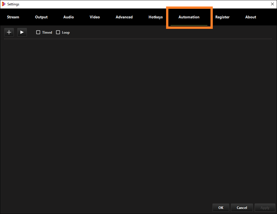Switch to the Stream tab
This screenshot has width=277, height=214.
13,17
